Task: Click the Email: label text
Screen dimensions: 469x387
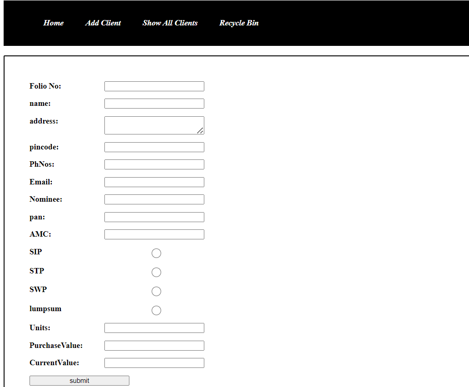Action: pos(41,182)
